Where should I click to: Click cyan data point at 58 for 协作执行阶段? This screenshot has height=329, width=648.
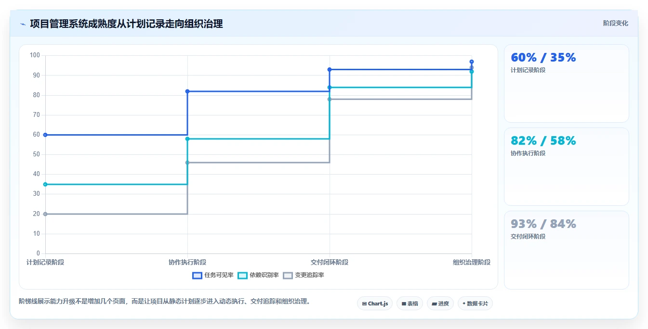pyautogui.click(x=187, y=139)
